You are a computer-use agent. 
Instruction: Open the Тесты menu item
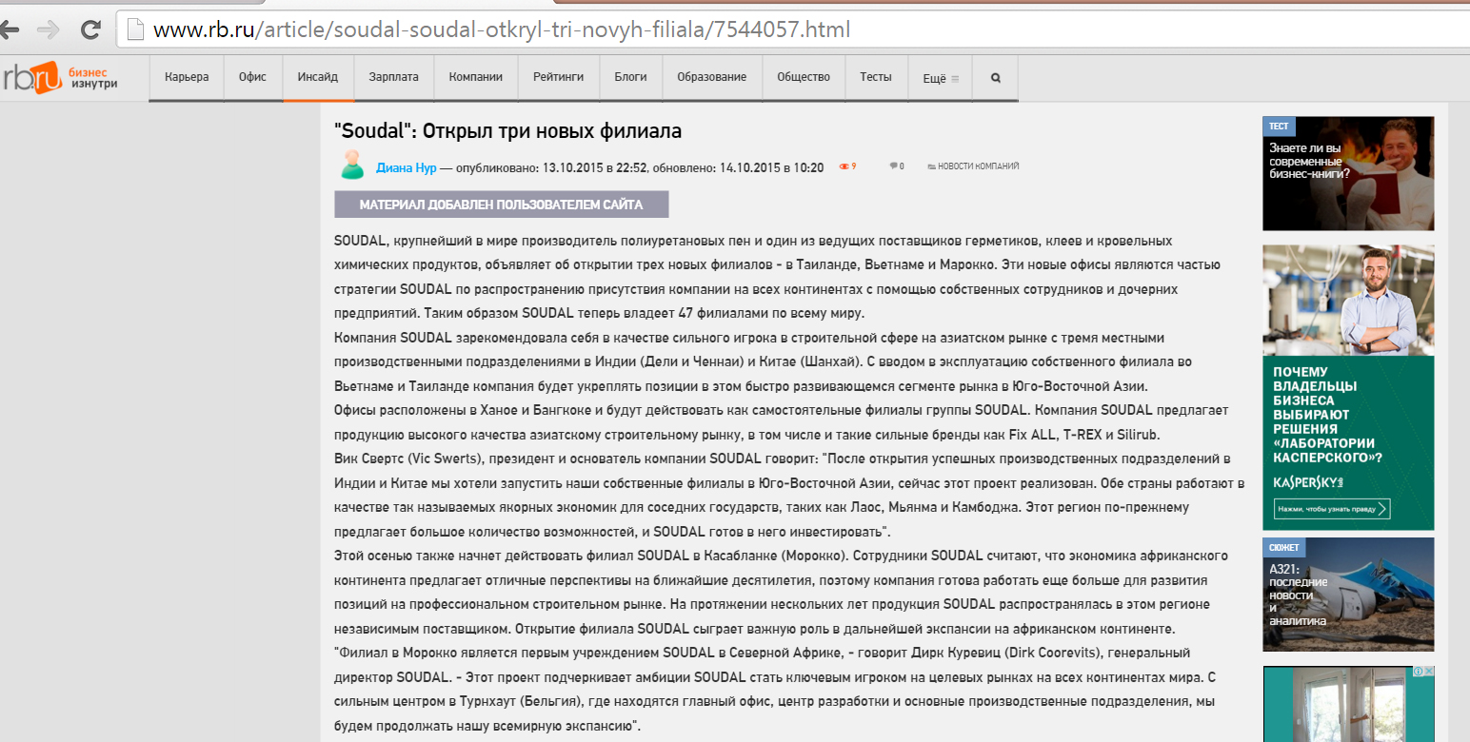pos(876,78)
